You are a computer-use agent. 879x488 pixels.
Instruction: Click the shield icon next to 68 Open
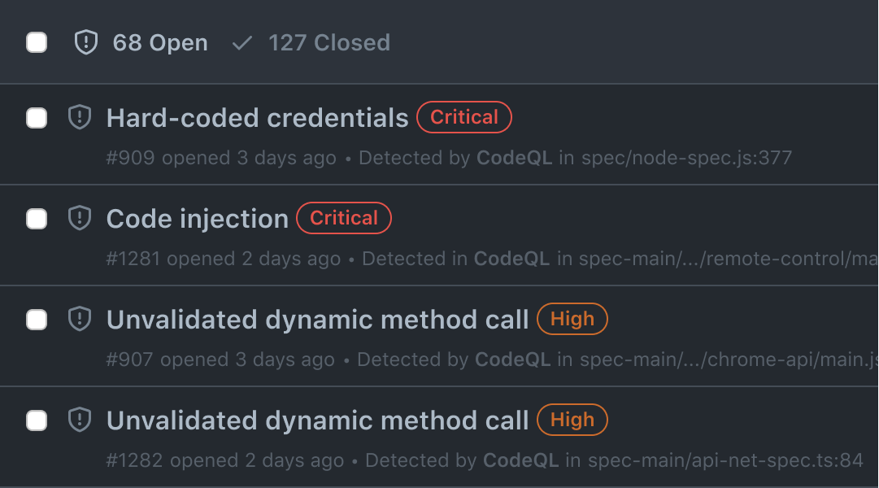click(x=85, y=42)
